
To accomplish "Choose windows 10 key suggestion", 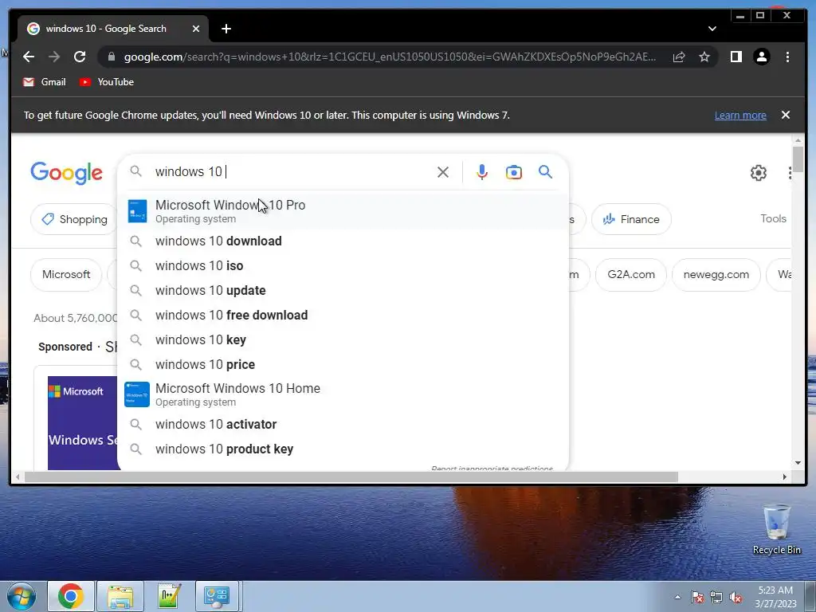I will [343, 339].
